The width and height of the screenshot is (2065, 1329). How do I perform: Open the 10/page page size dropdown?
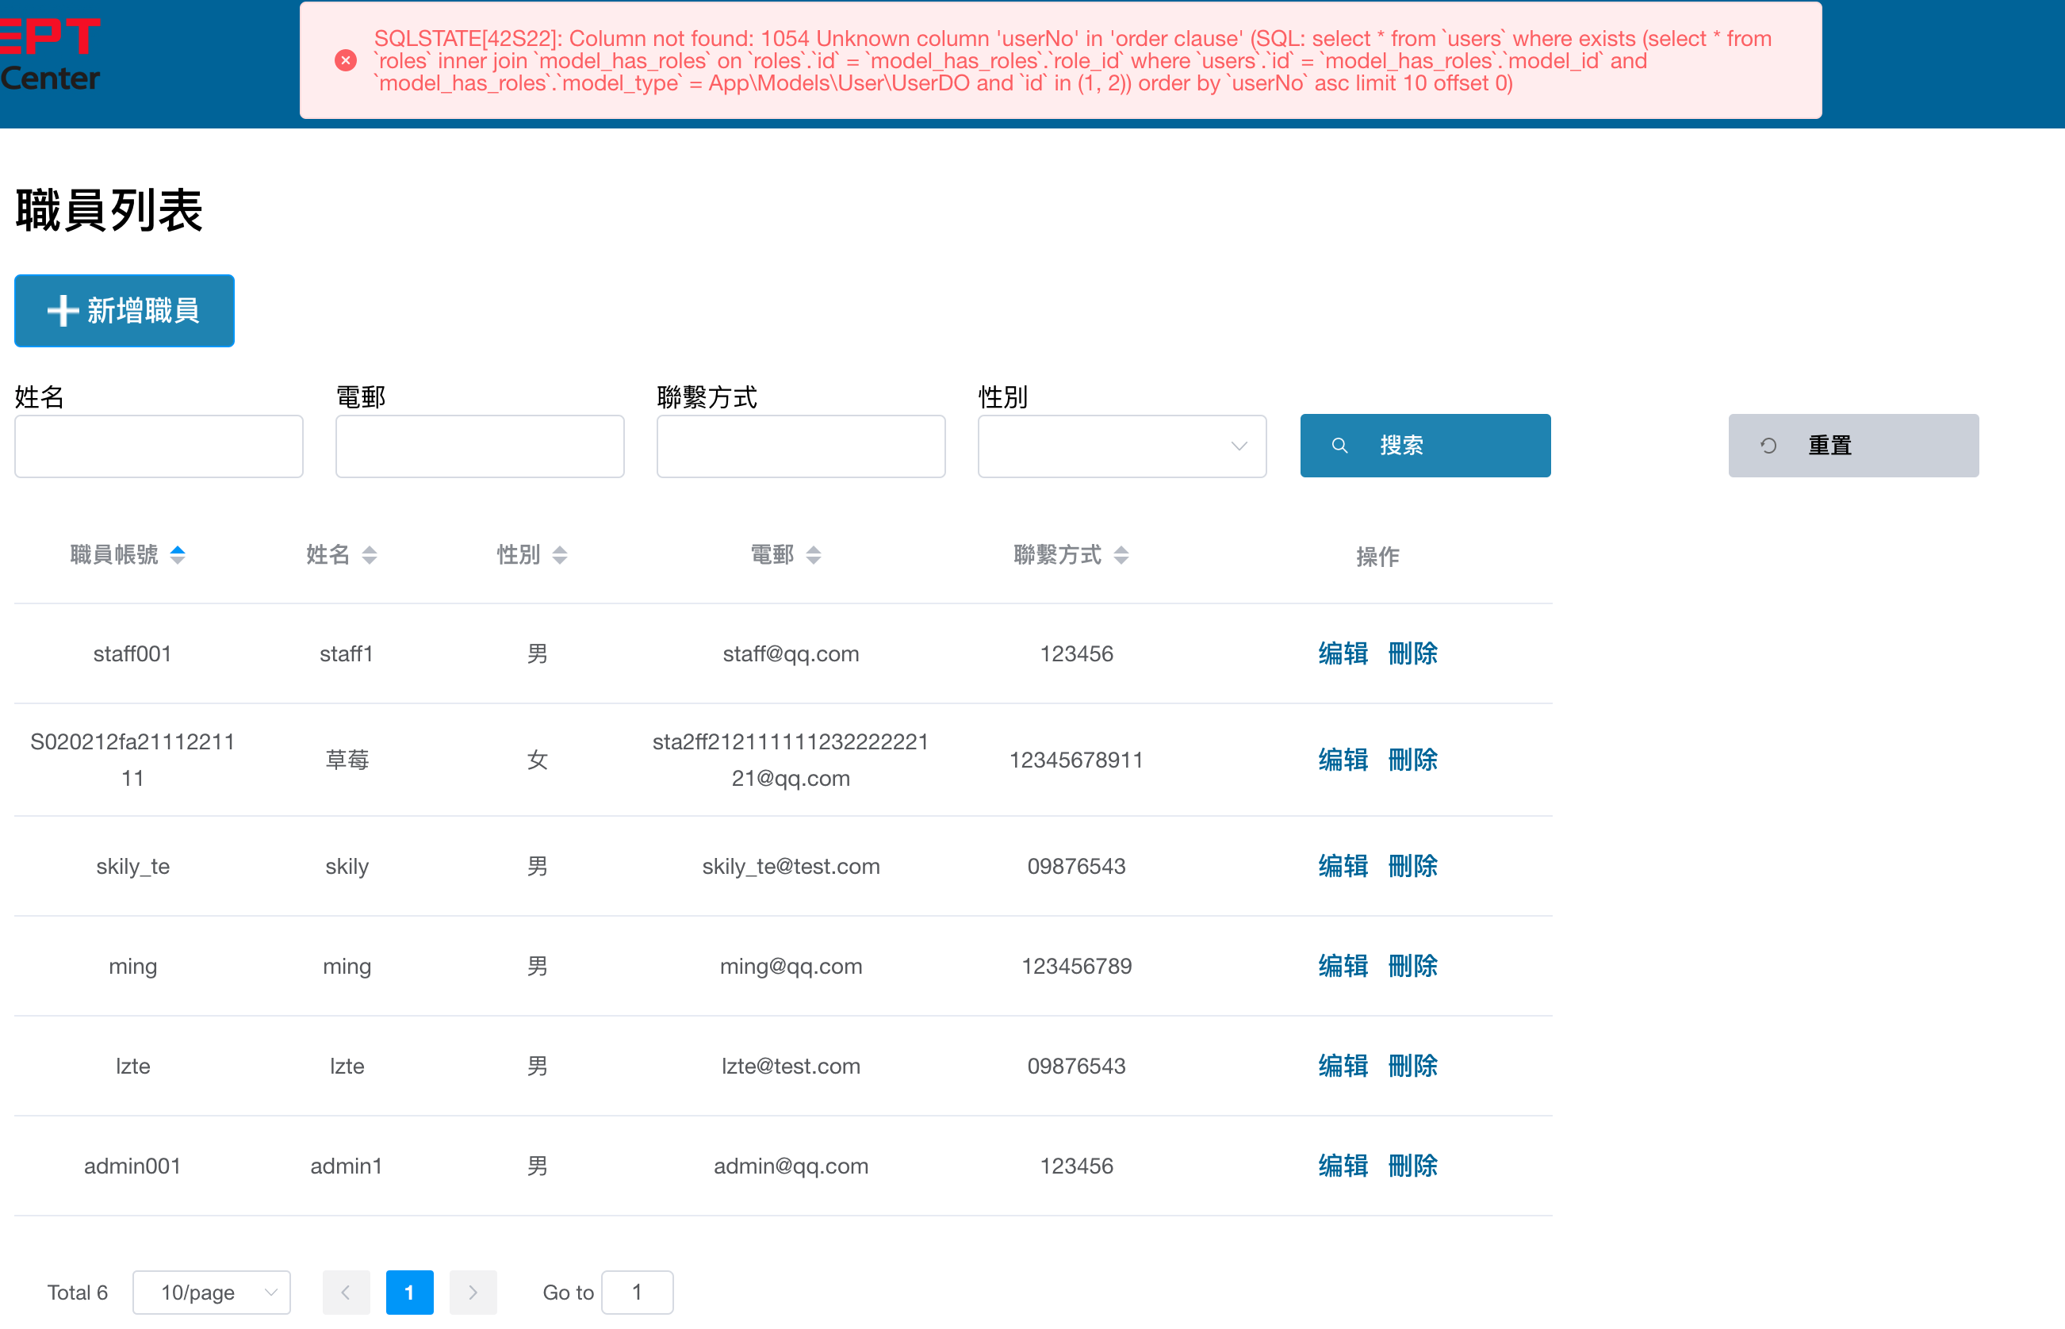[x=212, y=1292]
